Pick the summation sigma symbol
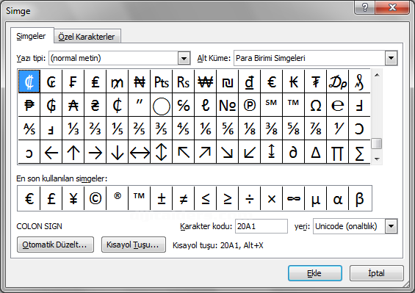The height and width of the screenshot is (293, 415). click(359, 152)
